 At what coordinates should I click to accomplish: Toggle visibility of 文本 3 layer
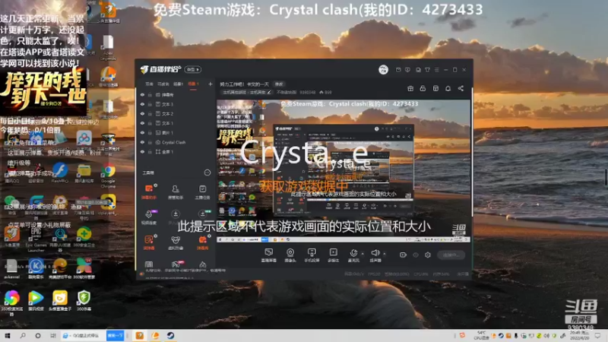coord(142,104)
